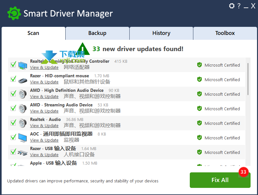Click the '1.64 MB' size value
The width and height of the screenshot is (258, 195).
[89, 149]
